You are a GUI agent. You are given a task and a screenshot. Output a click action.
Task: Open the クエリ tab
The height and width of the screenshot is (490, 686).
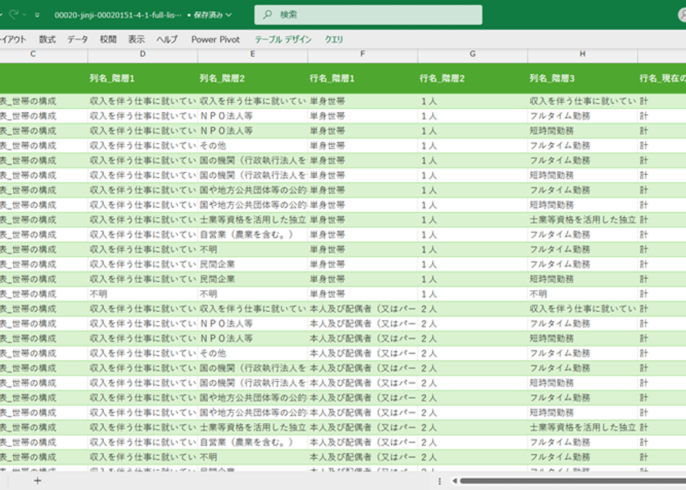click(x=334, y=39)
